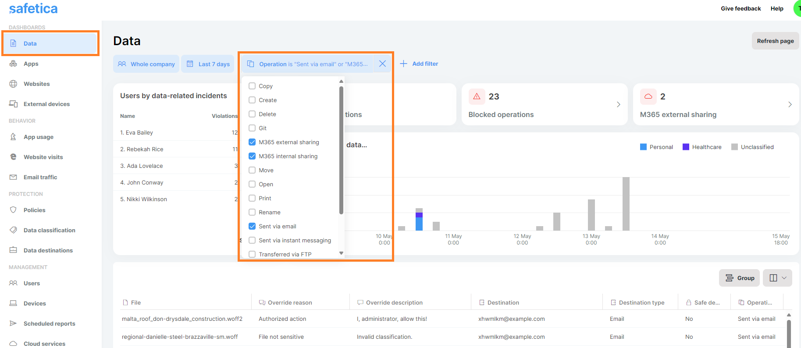This screenshot has height=348, width=801.
Task: Click the Website visits browser icon
Action: coord(13,157)
